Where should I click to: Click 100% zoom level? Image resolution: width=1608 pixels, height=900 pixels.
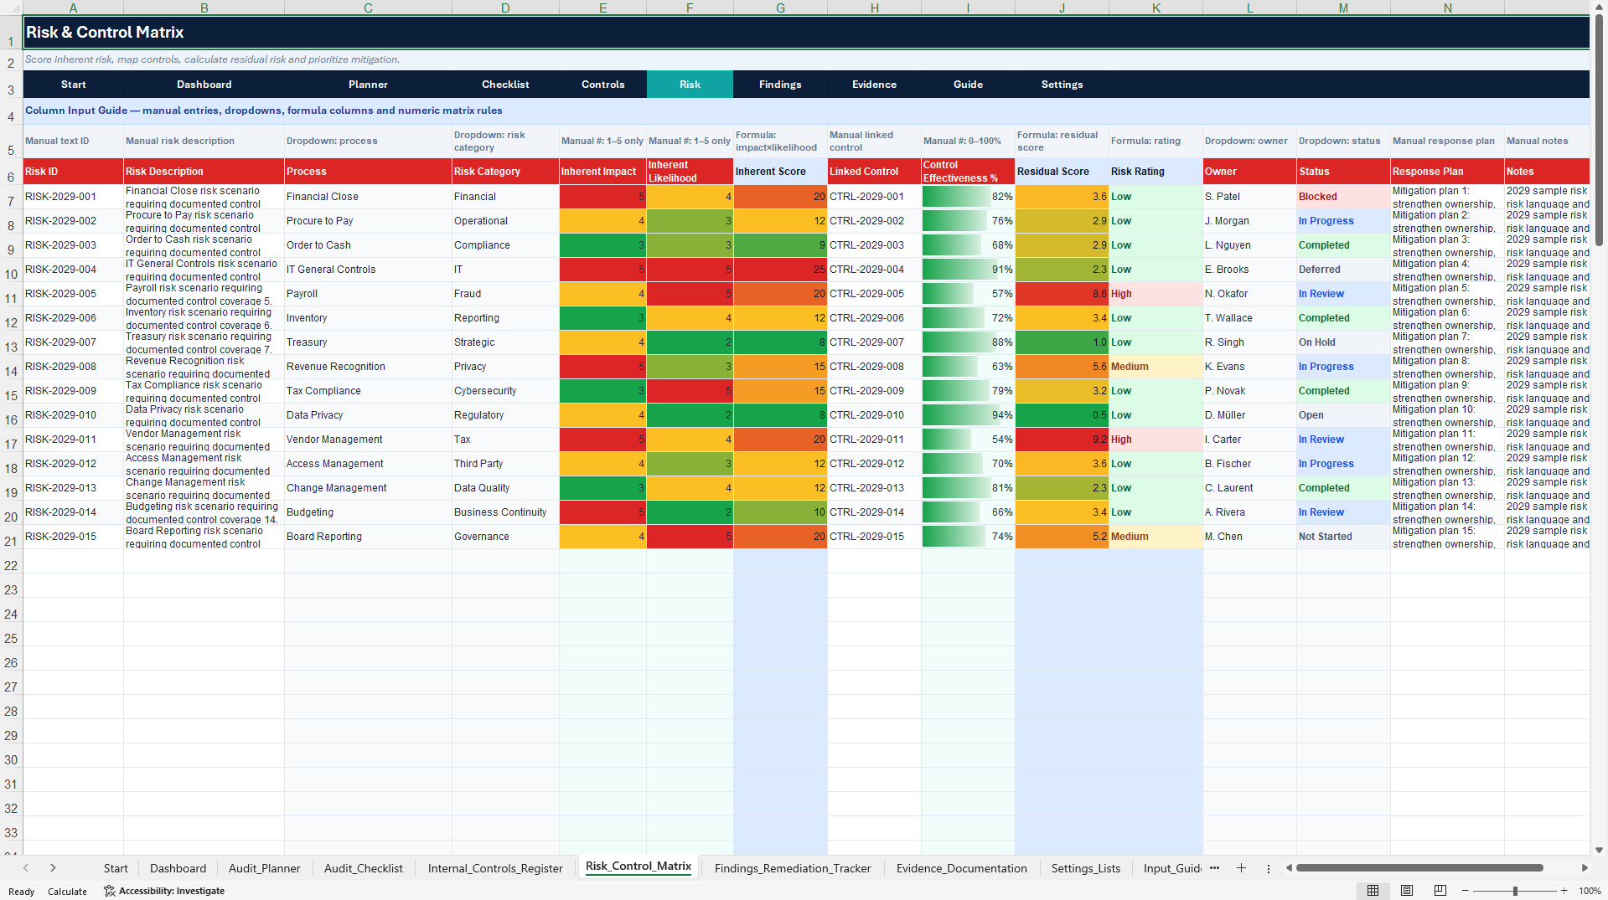pyautogui.click(x=1590, y=891)
